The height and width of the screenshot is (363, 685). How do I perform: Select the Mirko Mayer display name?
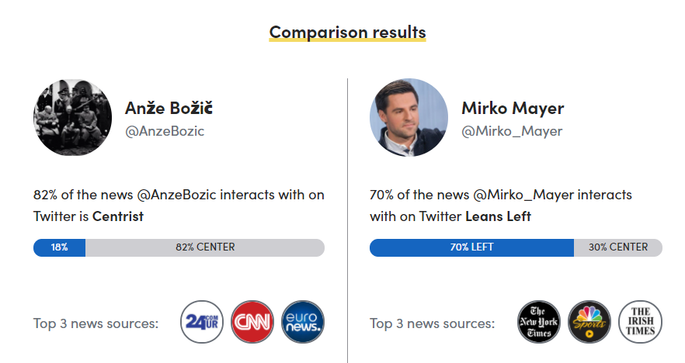[x=513, y=108]
